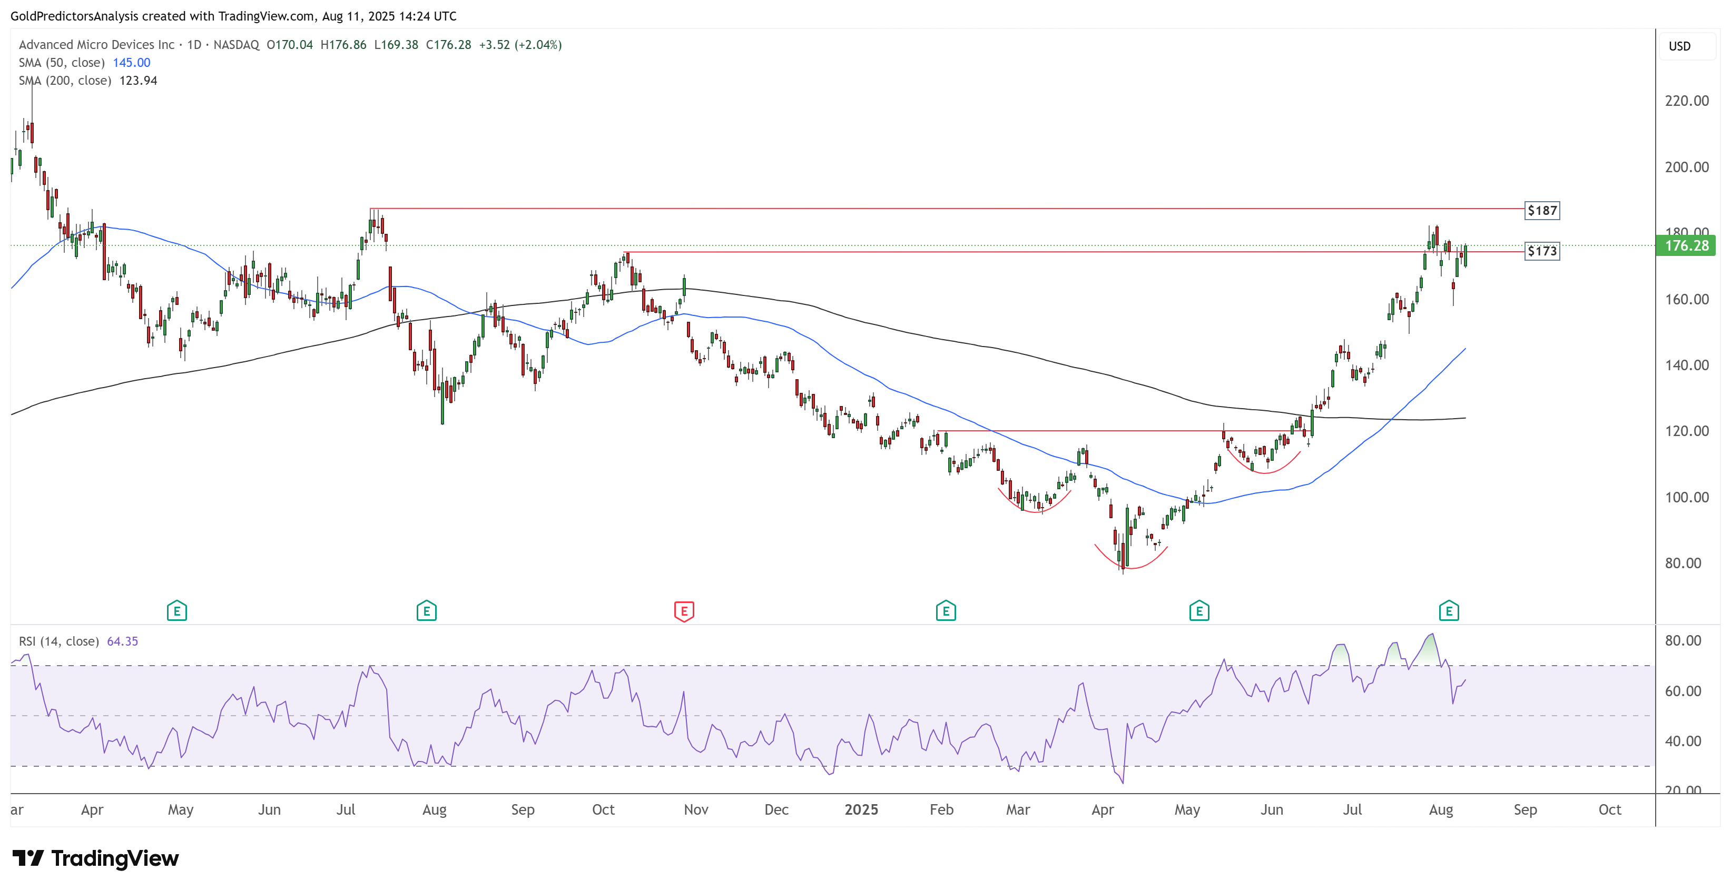Click the Sep label at right of time axis
This screenshot has width=1731, height=890.
pyautogui.click(x=1526, y=810)
